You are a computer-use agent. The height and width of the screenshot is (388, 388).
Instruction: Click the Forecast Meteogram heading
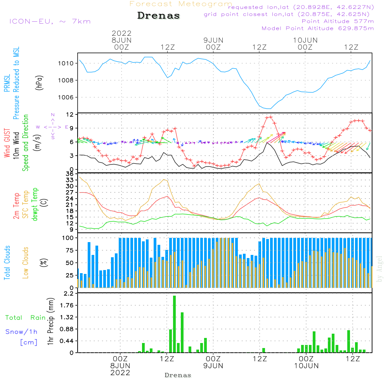(x=181, y=4)
